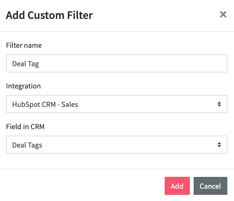Open the Field in CRM dropdown
Screen dimensions: 234x201
click(x=117, y=145)
